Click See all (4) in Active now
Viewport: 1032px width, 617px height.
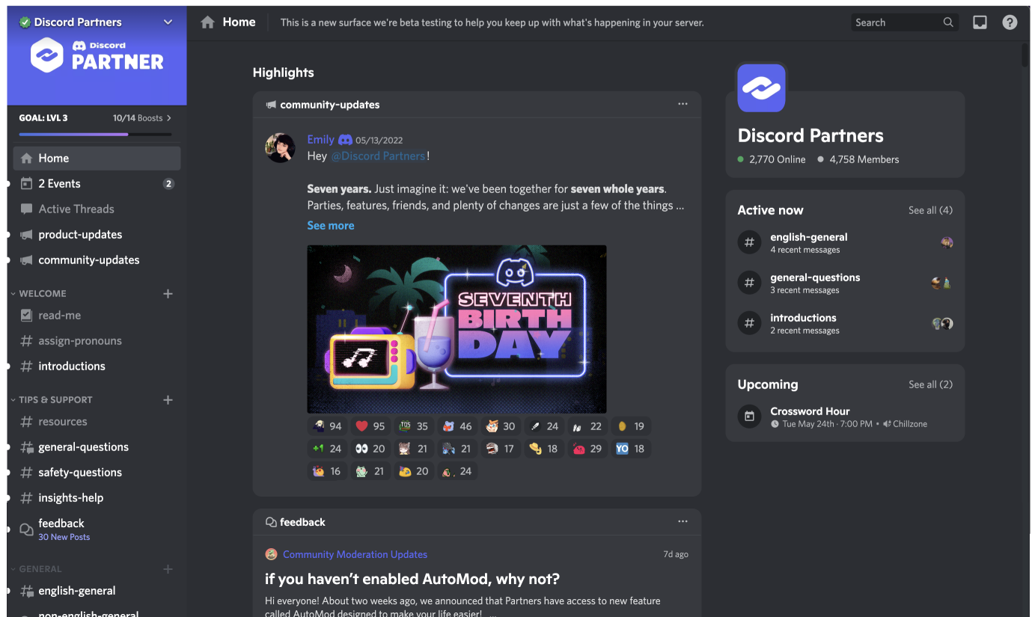[930, 210]
